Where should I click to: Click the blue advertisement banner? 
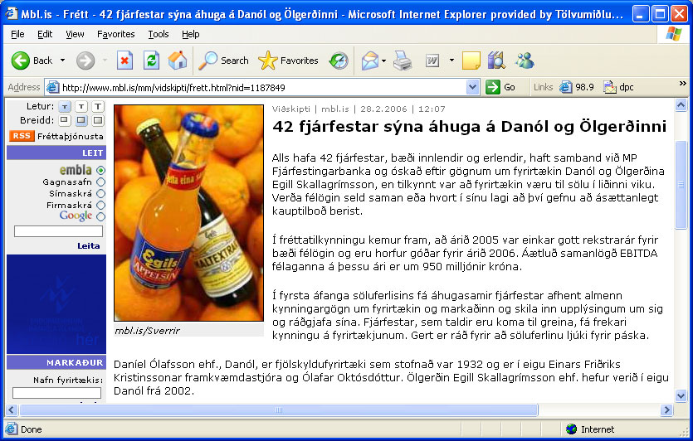click(56, 303)
